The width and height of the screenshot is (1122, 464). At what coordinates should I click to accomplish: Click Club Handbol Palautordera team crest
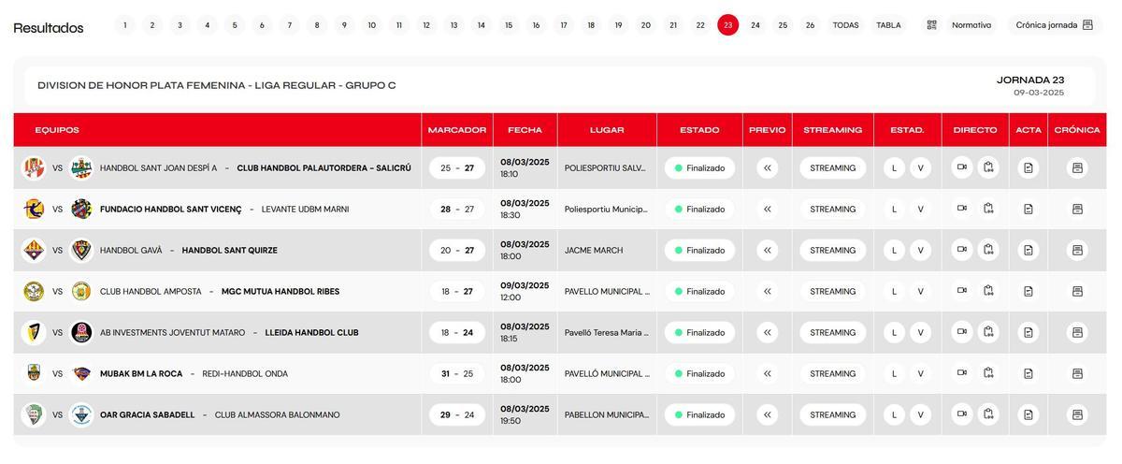(x=81, y=168)
